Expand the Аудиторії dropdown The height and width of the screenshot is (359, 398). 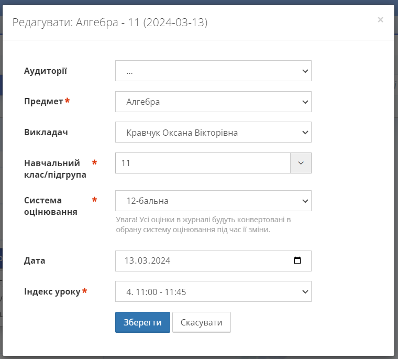pos(213,71)
